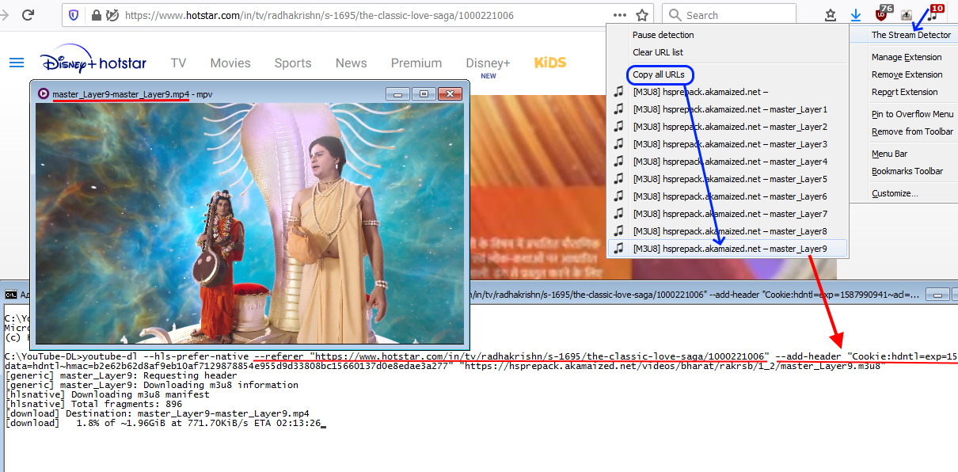The image size is (958, 472).
Task: Select music-note icon for master_Layer9 stream
Action: (x=619, y=249)
